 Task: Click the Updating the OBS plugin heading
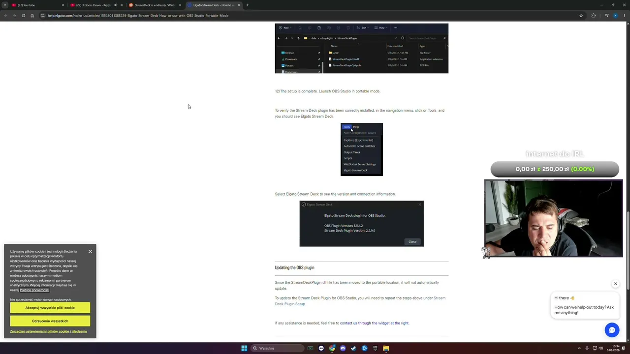(294, 267)
